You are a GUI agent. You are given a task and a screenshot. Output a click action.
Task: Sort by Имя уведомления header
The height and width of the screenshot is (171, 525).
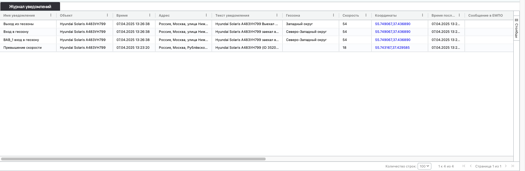(x=19, y=16)
